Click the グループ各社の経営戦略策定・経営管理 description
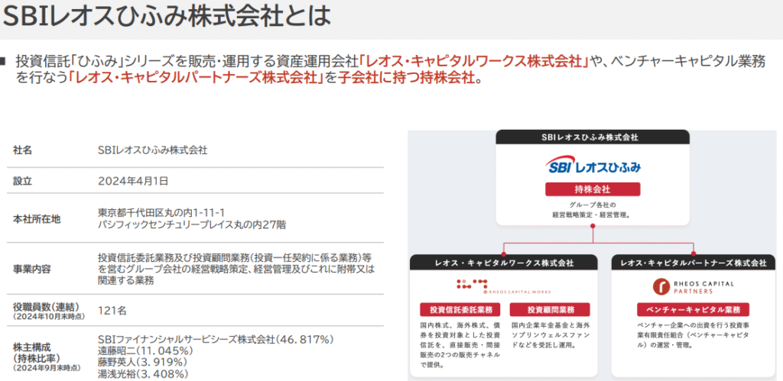 coord(593,209)
